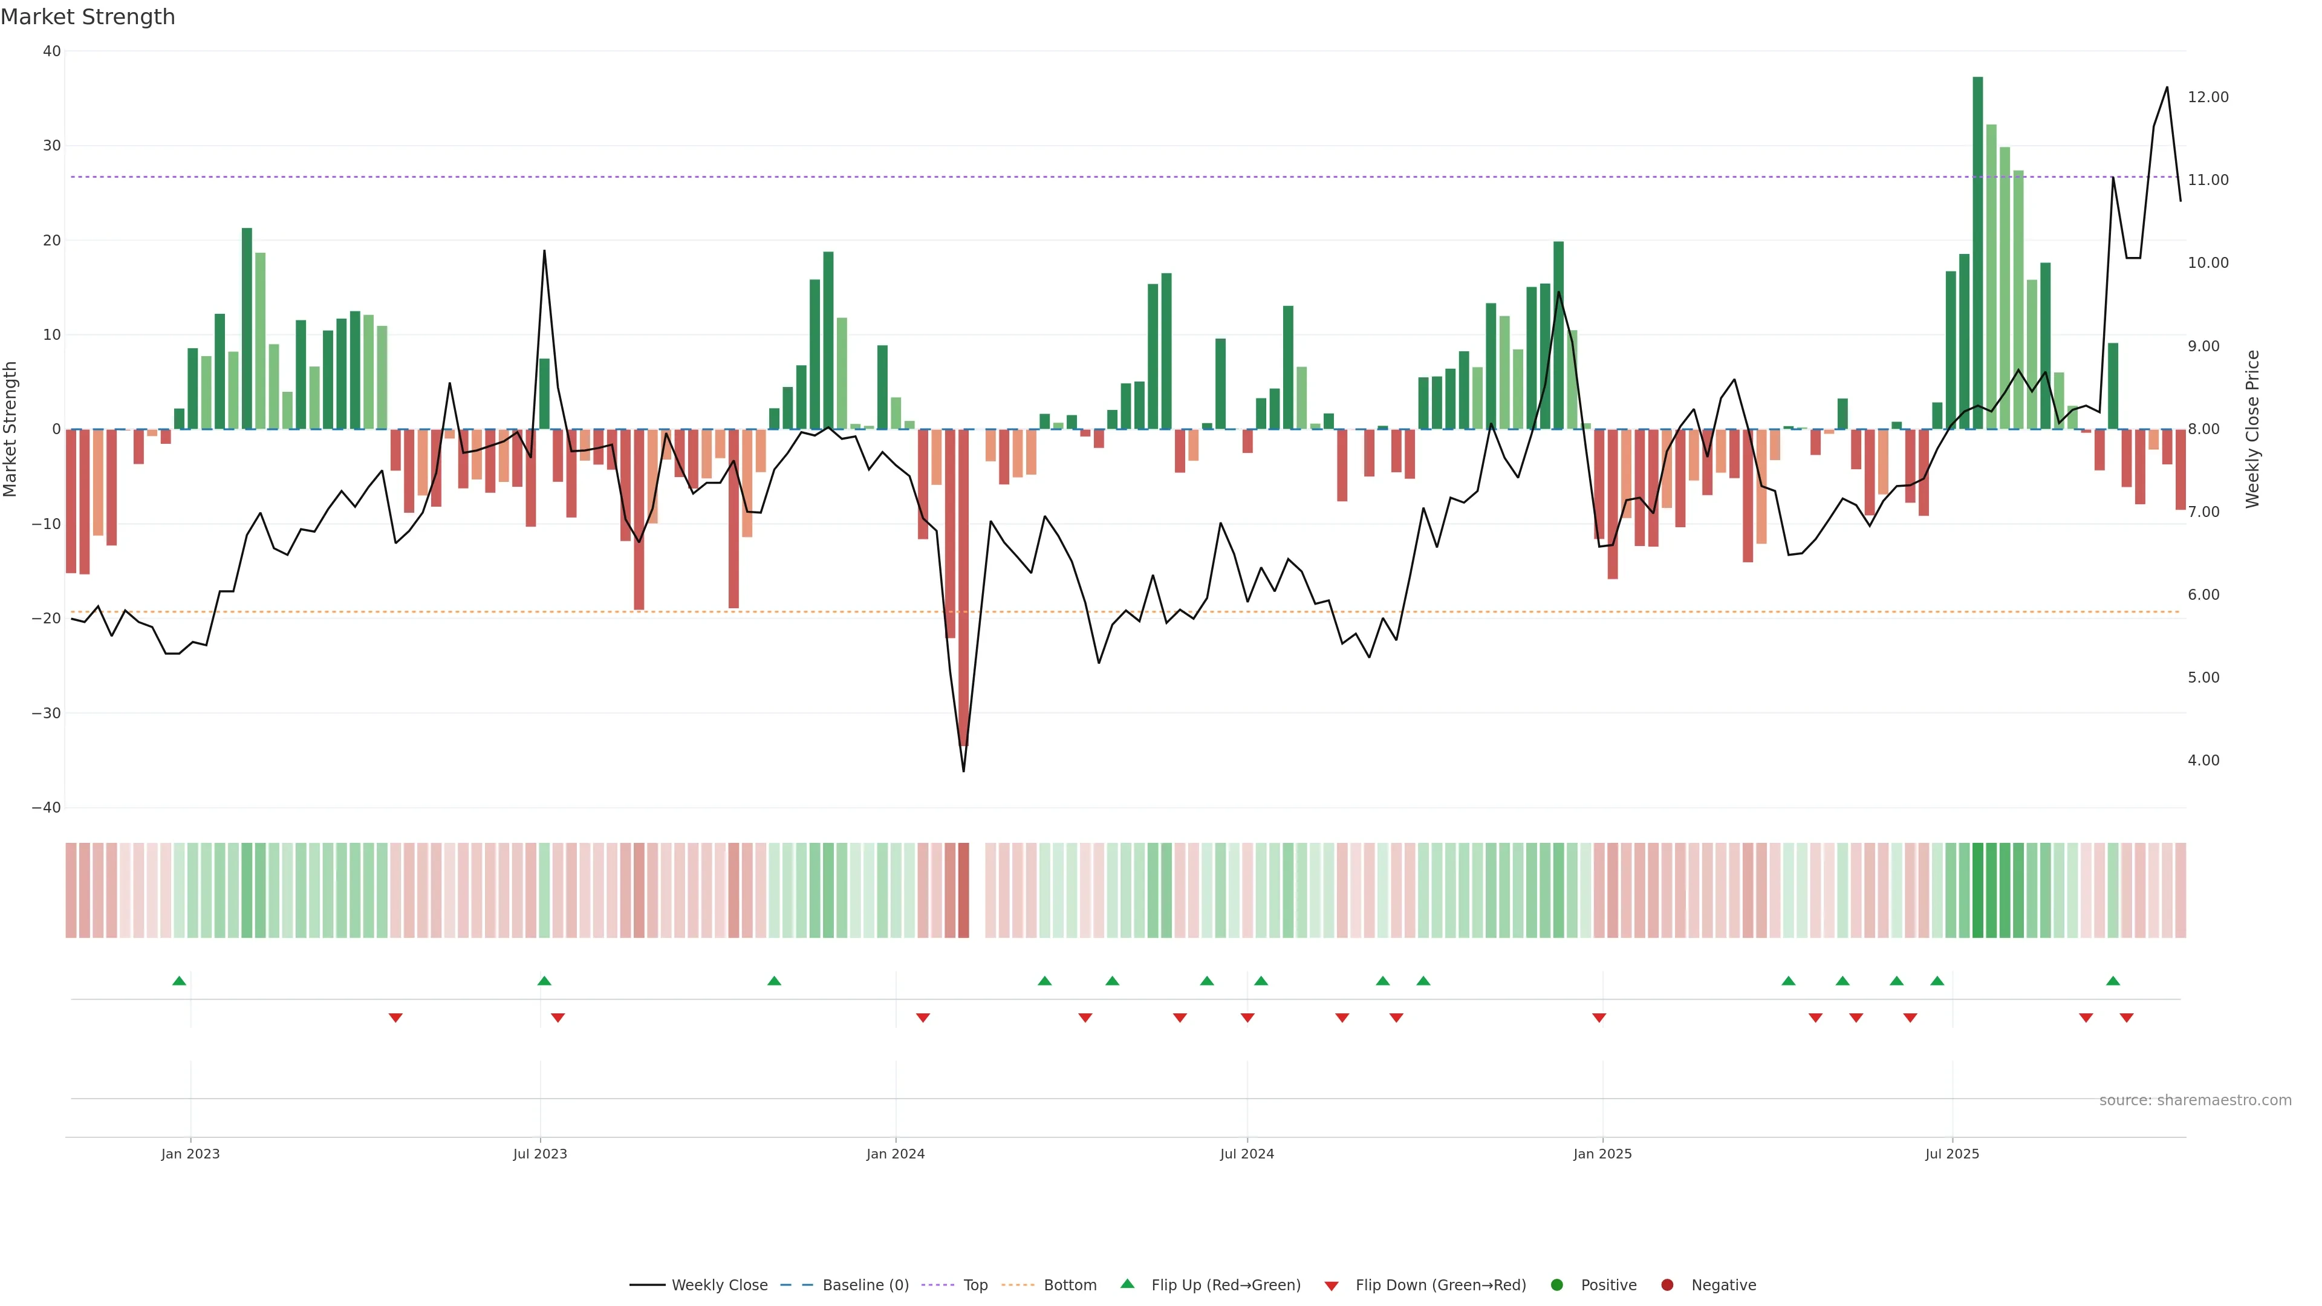
Task: Click Flip Down red triangle legend icon
Action: pos(1332,1286)
